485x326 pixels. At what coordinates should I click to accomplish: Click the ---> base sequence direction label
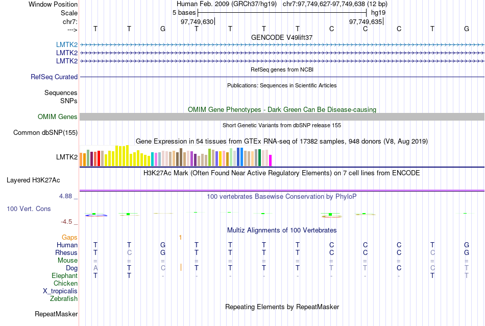(72, 30)
